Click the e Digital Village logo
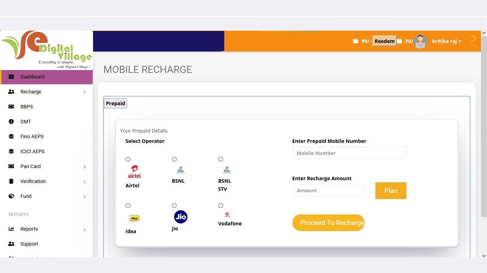This screenshot has height=273, width=487. [x=46, y=50]
